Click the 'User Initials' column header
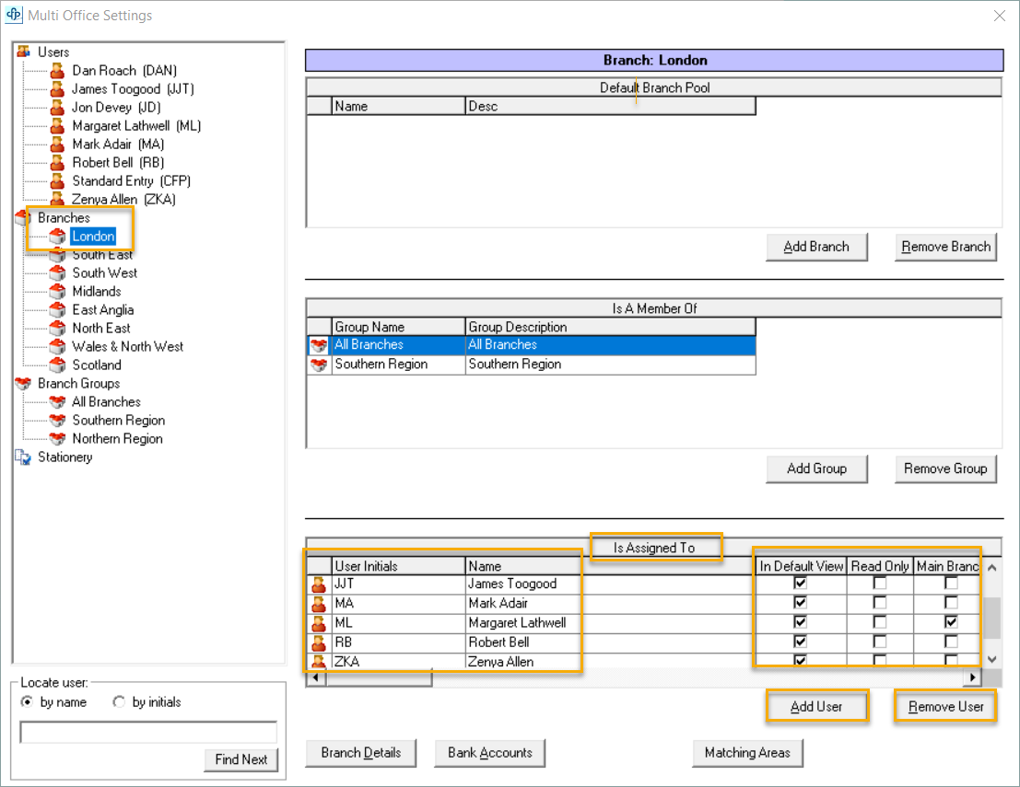 click(x=398, y=566)
